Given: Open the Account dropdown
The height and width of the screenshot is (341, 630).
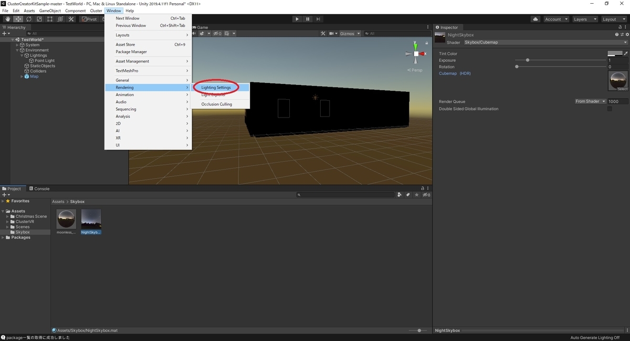Looking at the screenshot, I should coord(556,19).
